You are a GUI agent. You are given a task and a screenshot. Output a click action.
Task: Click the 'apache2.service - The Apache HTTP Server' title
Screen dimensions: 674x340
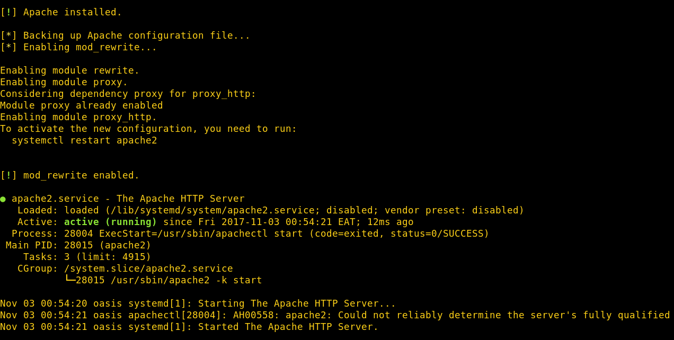click(128, 199)
